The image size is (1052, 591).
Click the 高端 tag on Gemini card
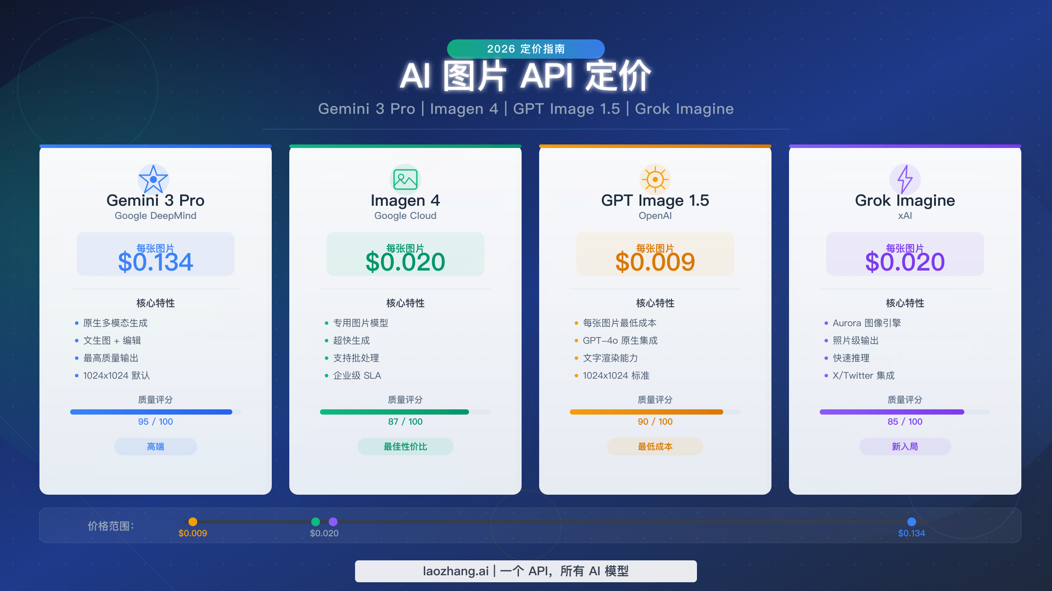pyautogui.click(x=155, y=447)
